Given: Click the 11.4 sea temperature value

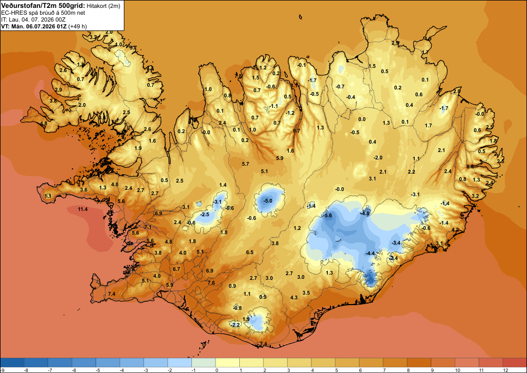Looking at the screenshot, I should click(83, 209).
